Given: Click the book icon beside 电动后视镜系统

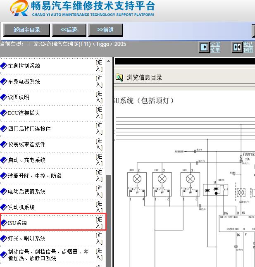Looking at the screenshot, I should (4, 192).
